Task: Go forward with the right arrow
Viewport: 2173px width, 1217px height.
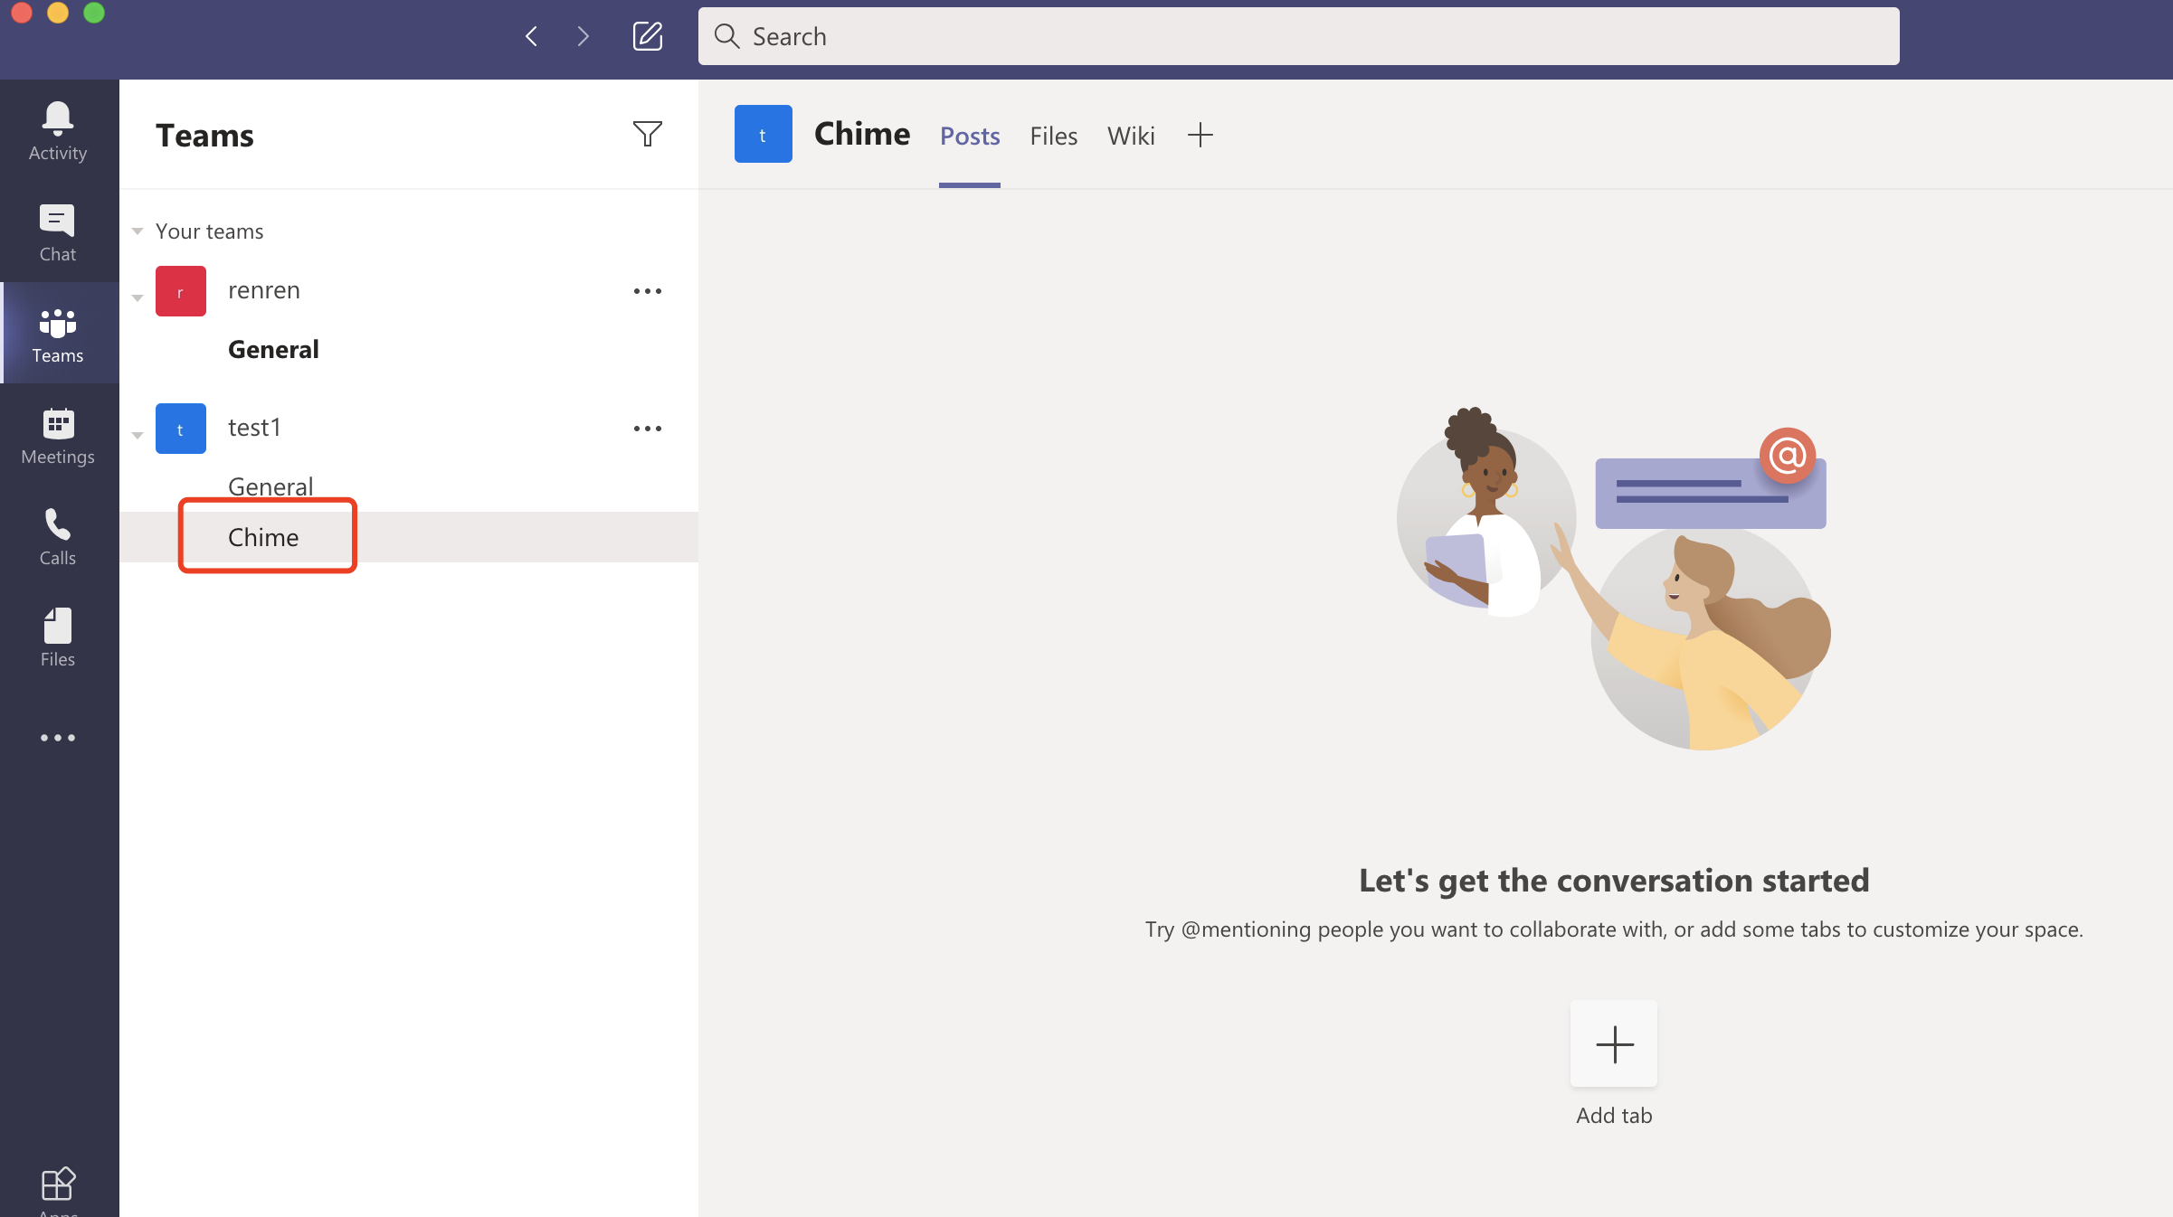Action: tap(583, 36)
